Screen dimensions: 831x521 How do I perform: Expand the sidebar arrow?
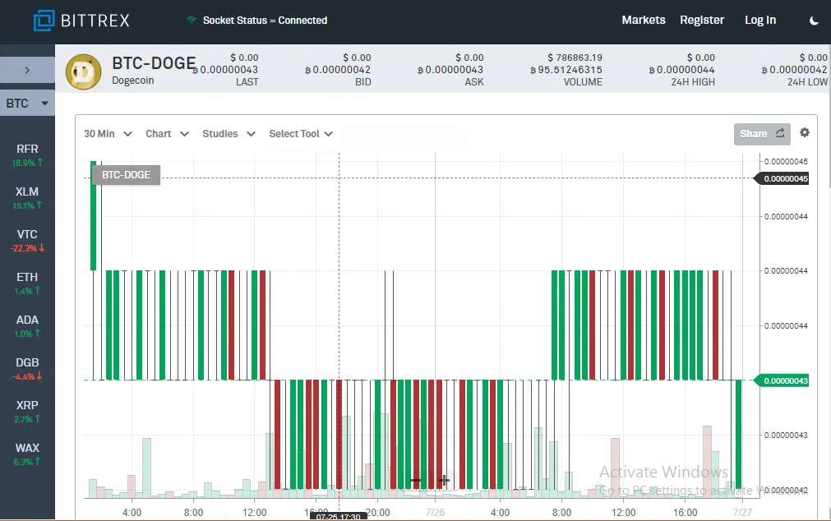click(x=27, y=70)
